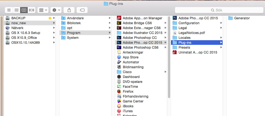This screenshot has height=116, width=265.
Task: Click the BACKUP drive icon
Action: click(8, 18)
